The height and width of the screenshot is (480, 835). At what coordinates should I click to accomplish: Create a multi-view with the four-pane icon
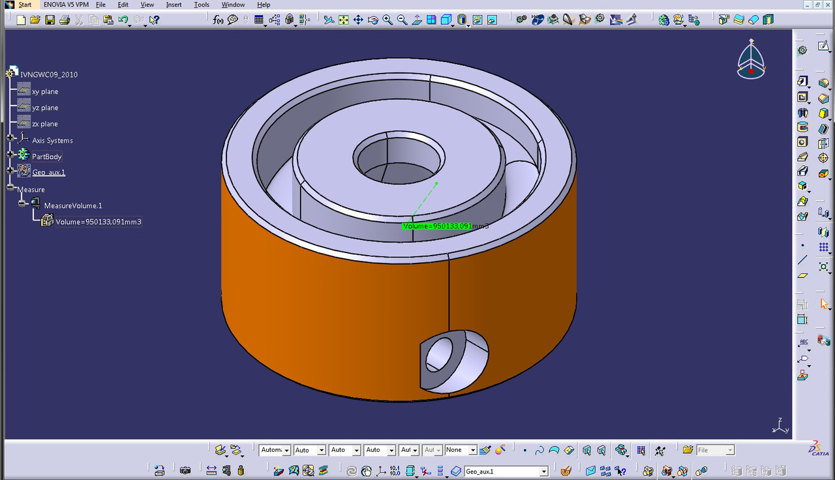[x=431, y=20]
